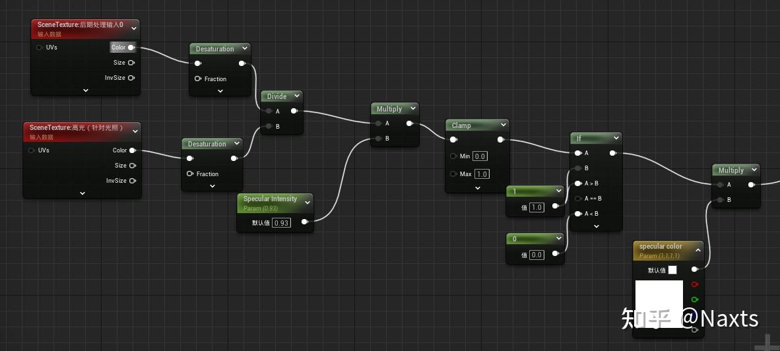Click output pin of Desaturation fed by 后期处理输入0
This screenshot has width=780, height=351.
click(242, 63)
